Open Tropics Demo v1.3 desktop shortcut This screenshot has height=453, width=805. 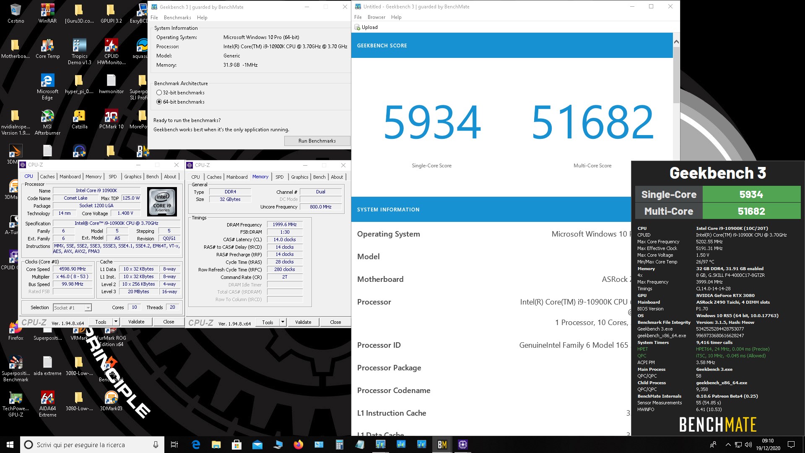pyautogui.click(x=79, y=52)
